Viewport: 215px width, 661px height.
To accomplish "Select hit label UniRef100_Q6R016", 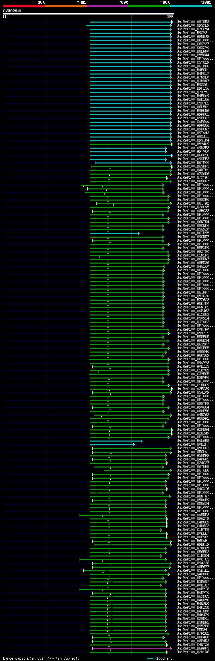I will tap(193, 155).
